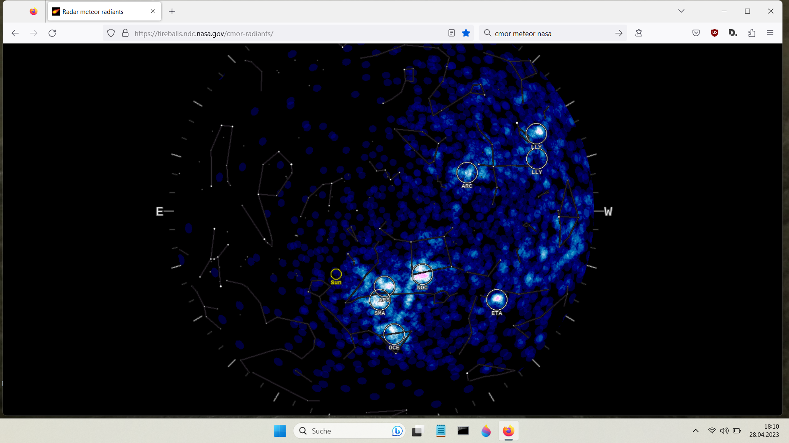The height and width of the screenshot is (443, 789).
Task: Select the ARC radiant circle
Action: point(467,173)
